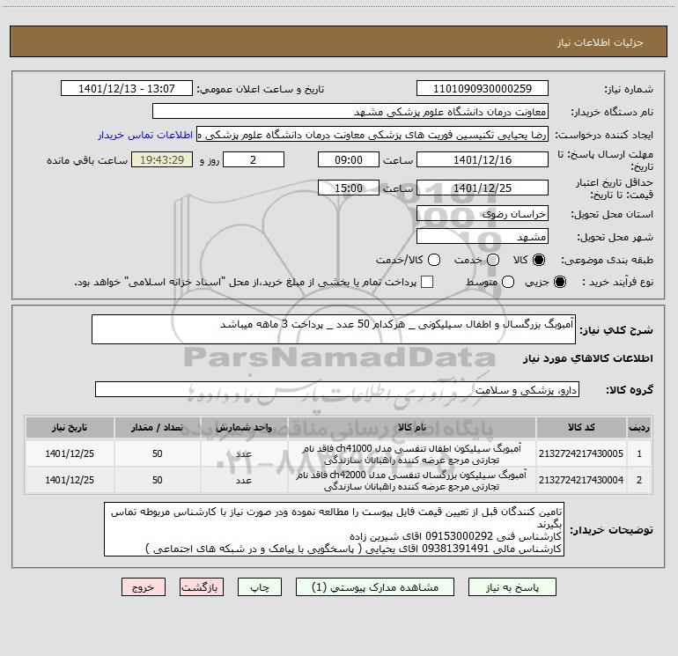The height and width of the screenshot is (656, 678).
Task: Choose the جزیی purchase type radio
Action: click(x=560, y=282)
